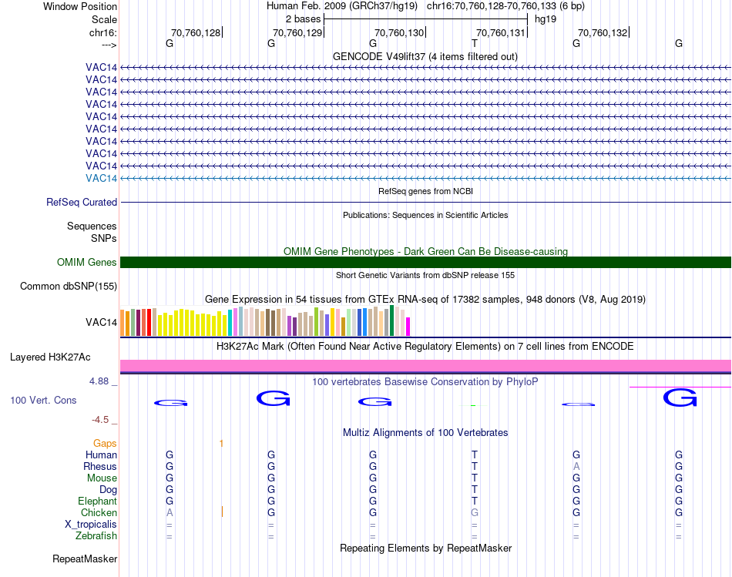
Task: Click the OMIM Genes track label
Action: pyautogui.click(x=87, y=263)
